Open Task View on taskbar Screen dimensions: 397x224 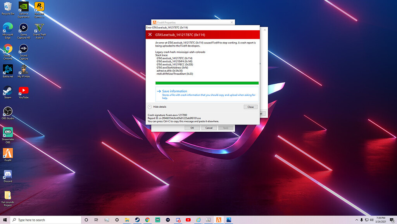coord(96,220)
